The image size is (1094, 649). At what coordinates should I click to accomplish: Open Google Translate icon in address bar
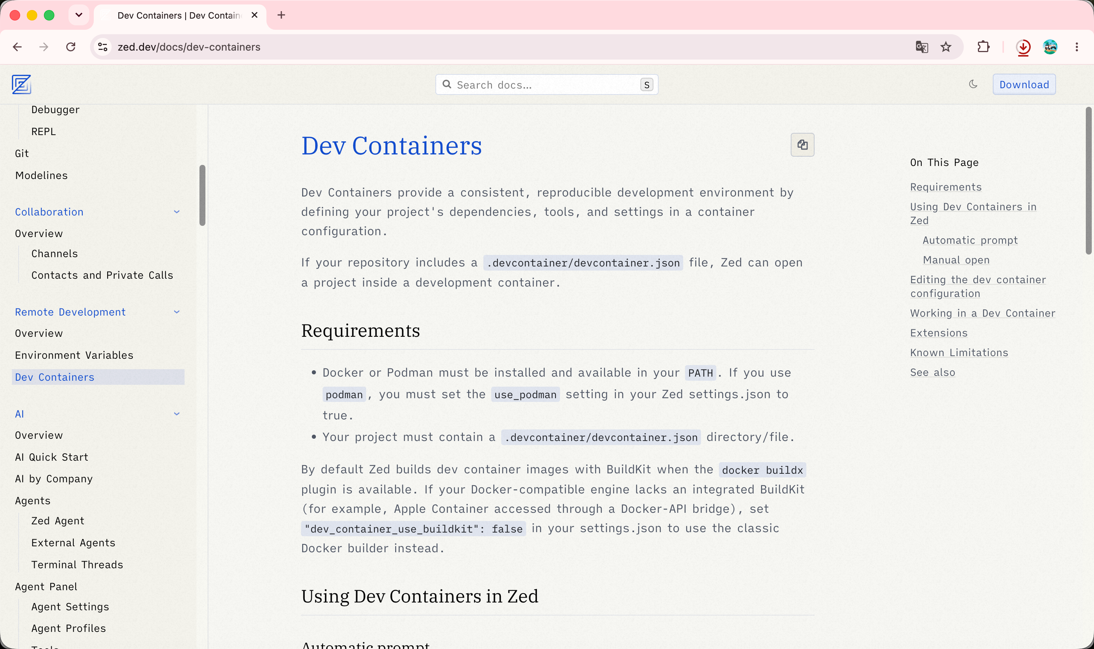coord(922,47)
